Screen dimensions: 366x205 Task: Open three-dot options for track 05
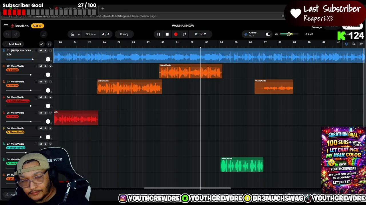point(36,113)
